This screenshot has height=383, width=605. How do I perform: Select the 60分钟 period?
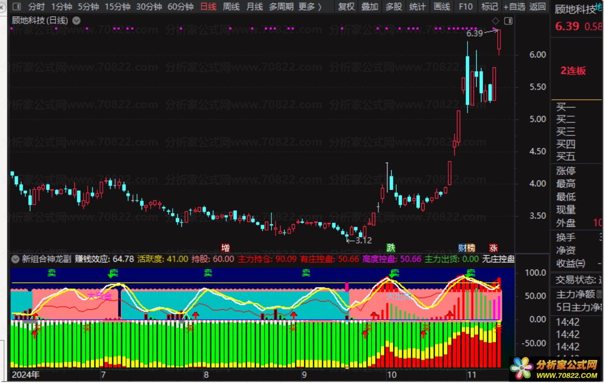pyautogui.click(x=180, y=7)
